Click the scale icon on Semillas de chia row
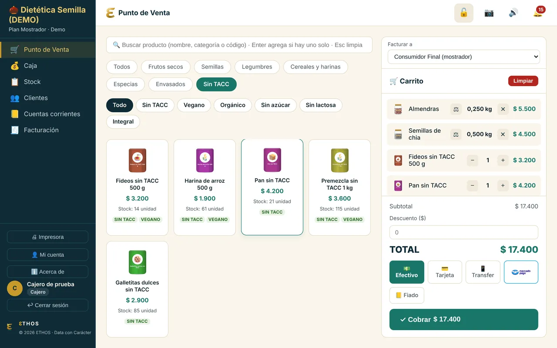Screen dimensions: 557x348 (456, 134)
